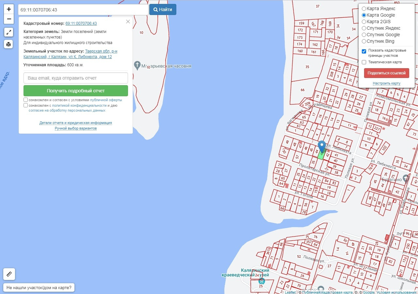Image resolution: width=418 pixels, height=294 pixels.
Task: Click the Комсомольская ул. street label
Action: pos(394,100)
